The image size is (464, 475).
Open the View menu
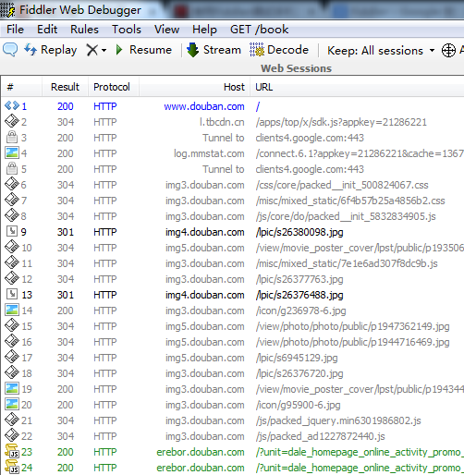(166, 30)
